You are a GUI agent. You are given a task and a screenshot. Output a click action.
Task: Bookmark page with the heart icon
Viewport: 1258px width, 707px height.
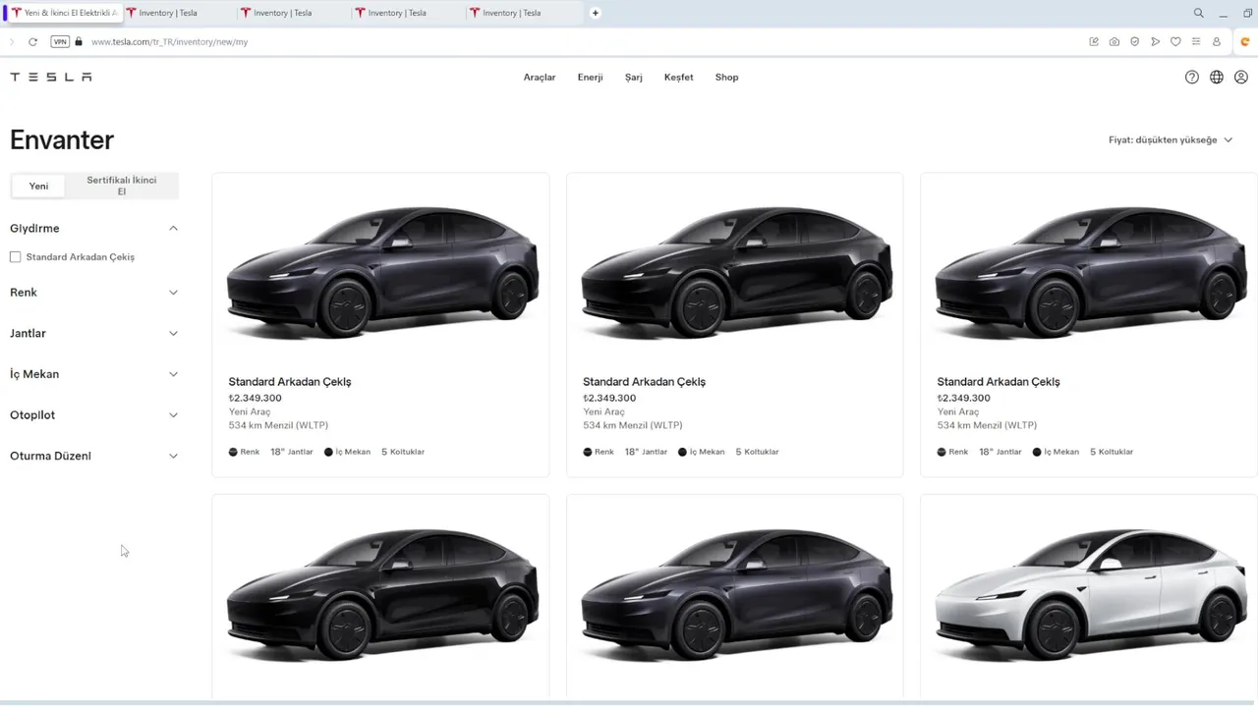click(x=1175, y=41)
